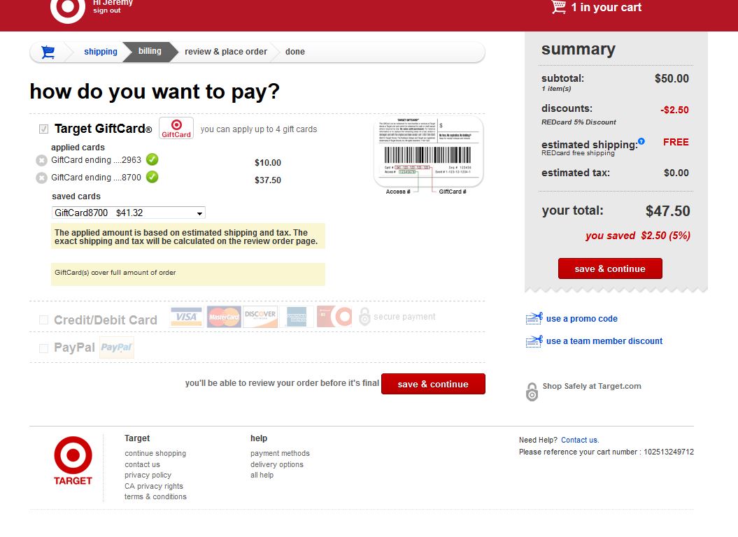Click the Discover card logo
This screenshot has width=738, height=537.
(x=260, y=317)
